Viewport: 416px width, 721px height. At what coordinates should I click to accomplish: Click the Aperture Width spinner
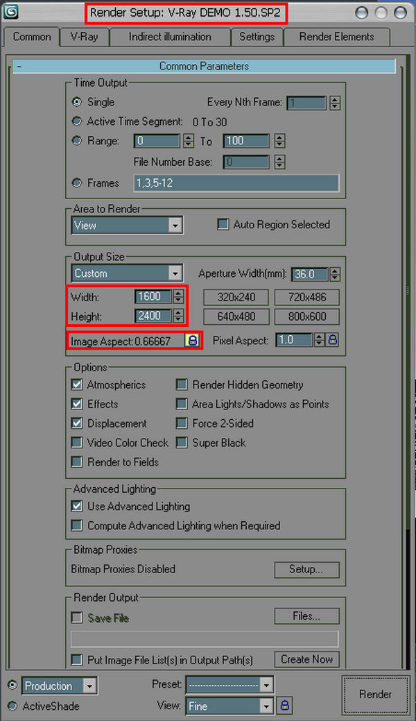tap(335, 275)
